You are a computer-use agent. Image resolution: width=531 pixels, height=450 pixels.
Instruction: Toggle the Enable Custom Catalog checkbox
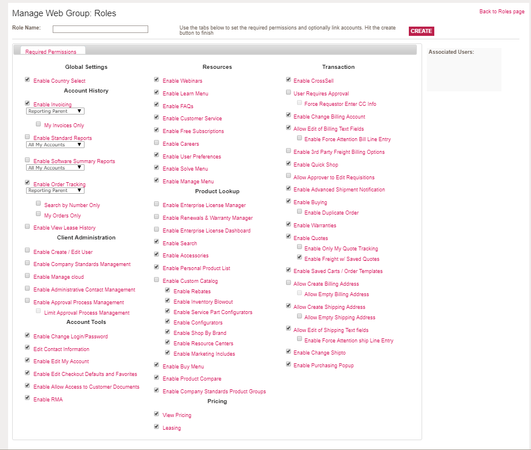[157, 280]
